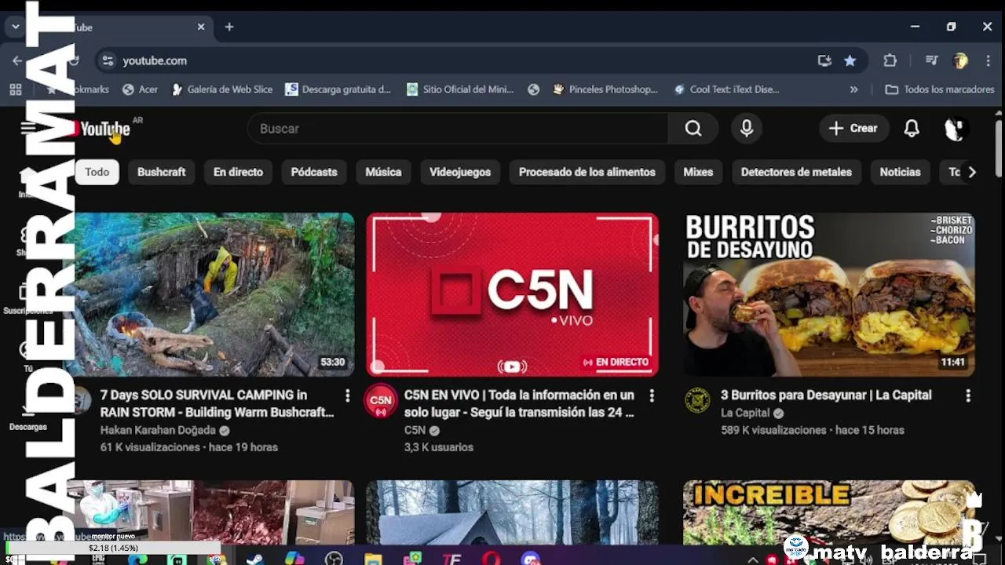Focus the Buscar search field
This screenshot has height=565, width=1005.
coord(458,129)
